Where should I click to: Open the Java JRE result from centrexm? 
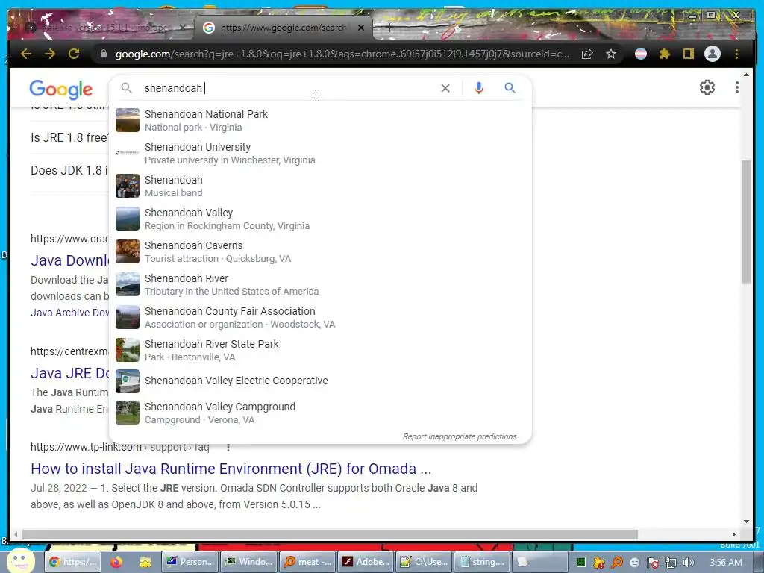click(x=70, y=373)
